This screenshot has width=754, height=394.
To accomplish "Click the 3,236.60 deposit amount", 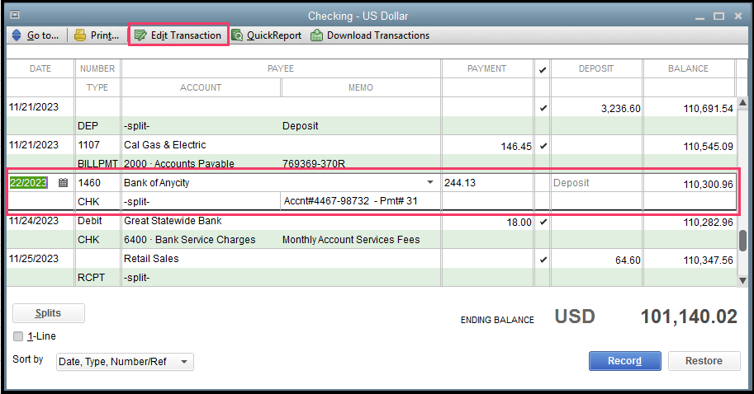I will pos(620,109).
